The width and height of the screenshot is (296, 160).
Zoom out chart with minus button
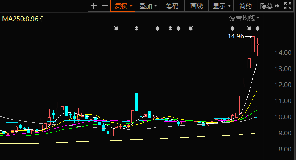point(105,6)
